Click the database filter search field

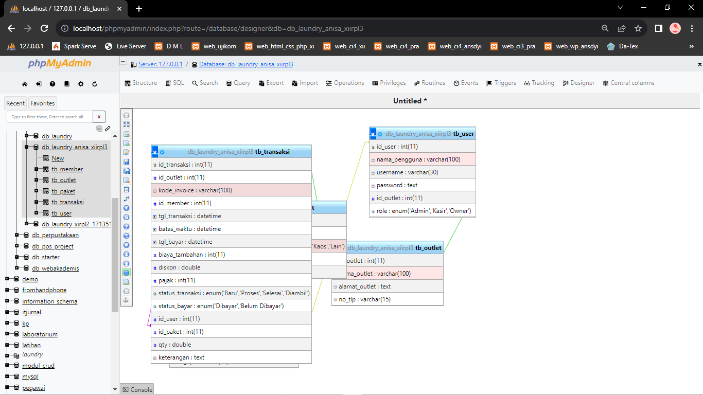point(49,117)
